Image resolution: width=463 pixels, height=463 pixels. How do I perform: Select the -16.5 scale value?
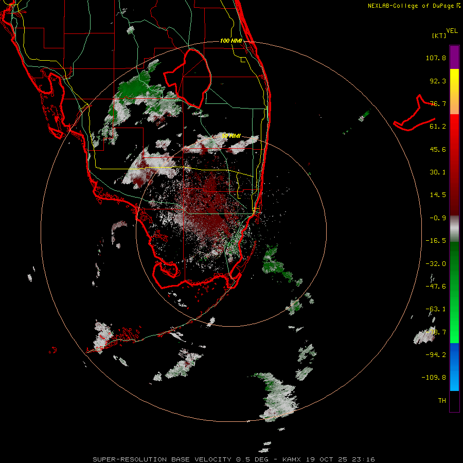tap(436, 241)
